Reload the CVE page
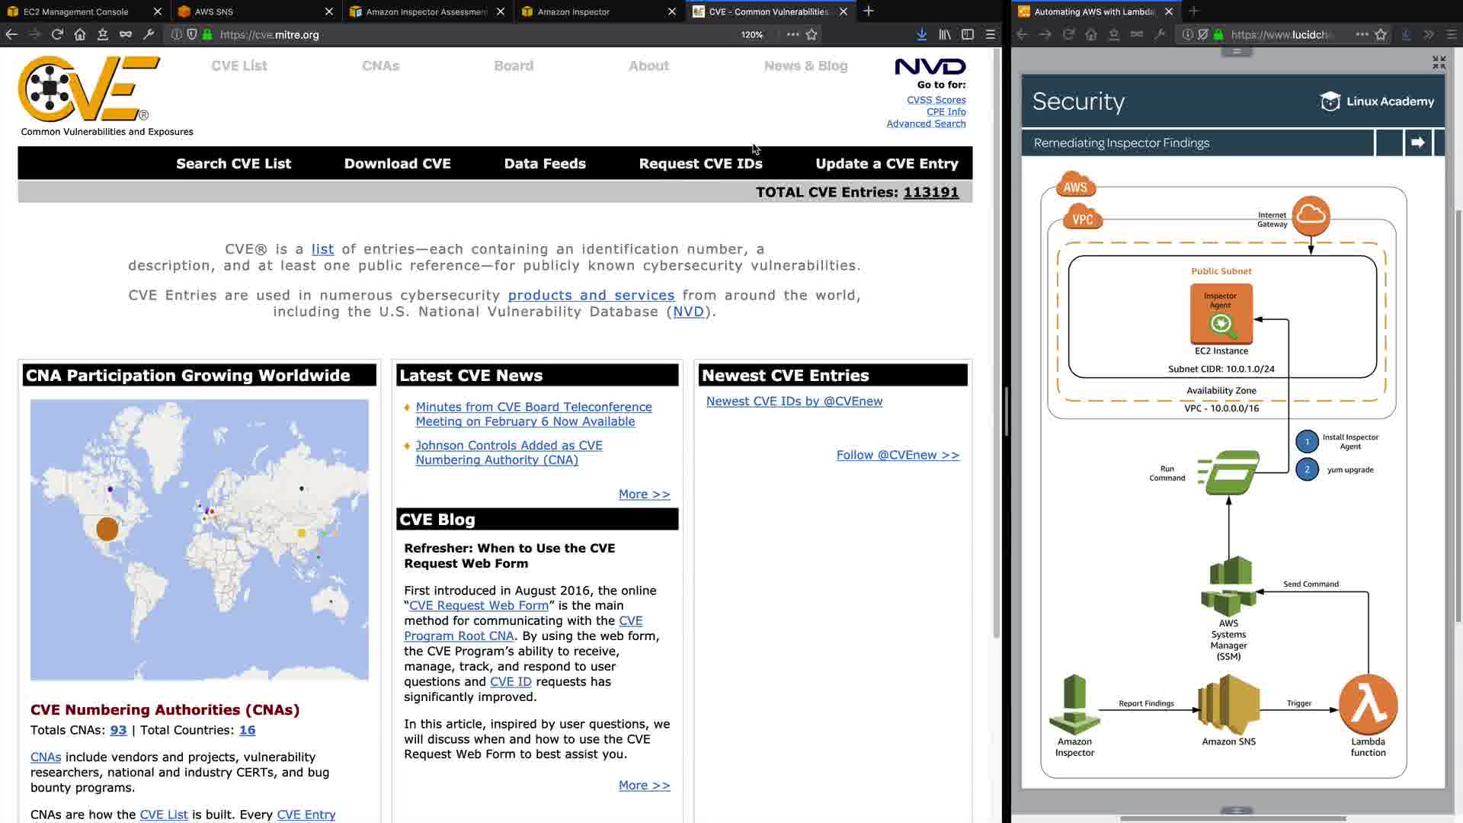The width and height of the screenshot is (1463, 823). 57,34
